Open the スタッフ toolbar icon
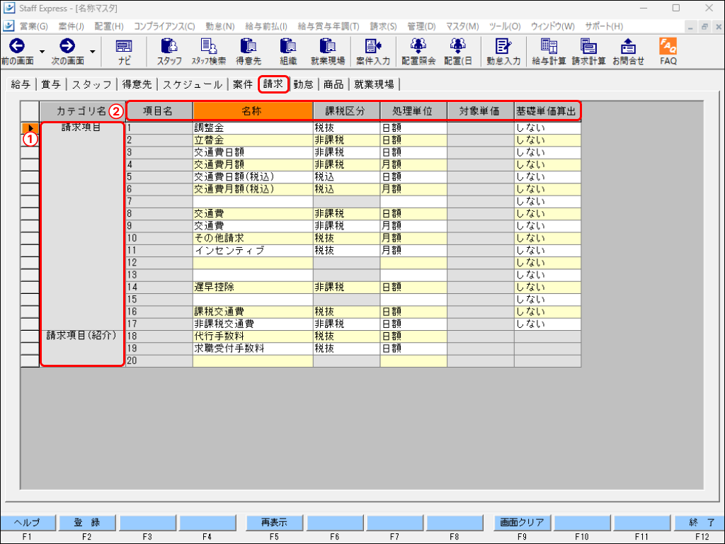725x544 pixels. 169,46
